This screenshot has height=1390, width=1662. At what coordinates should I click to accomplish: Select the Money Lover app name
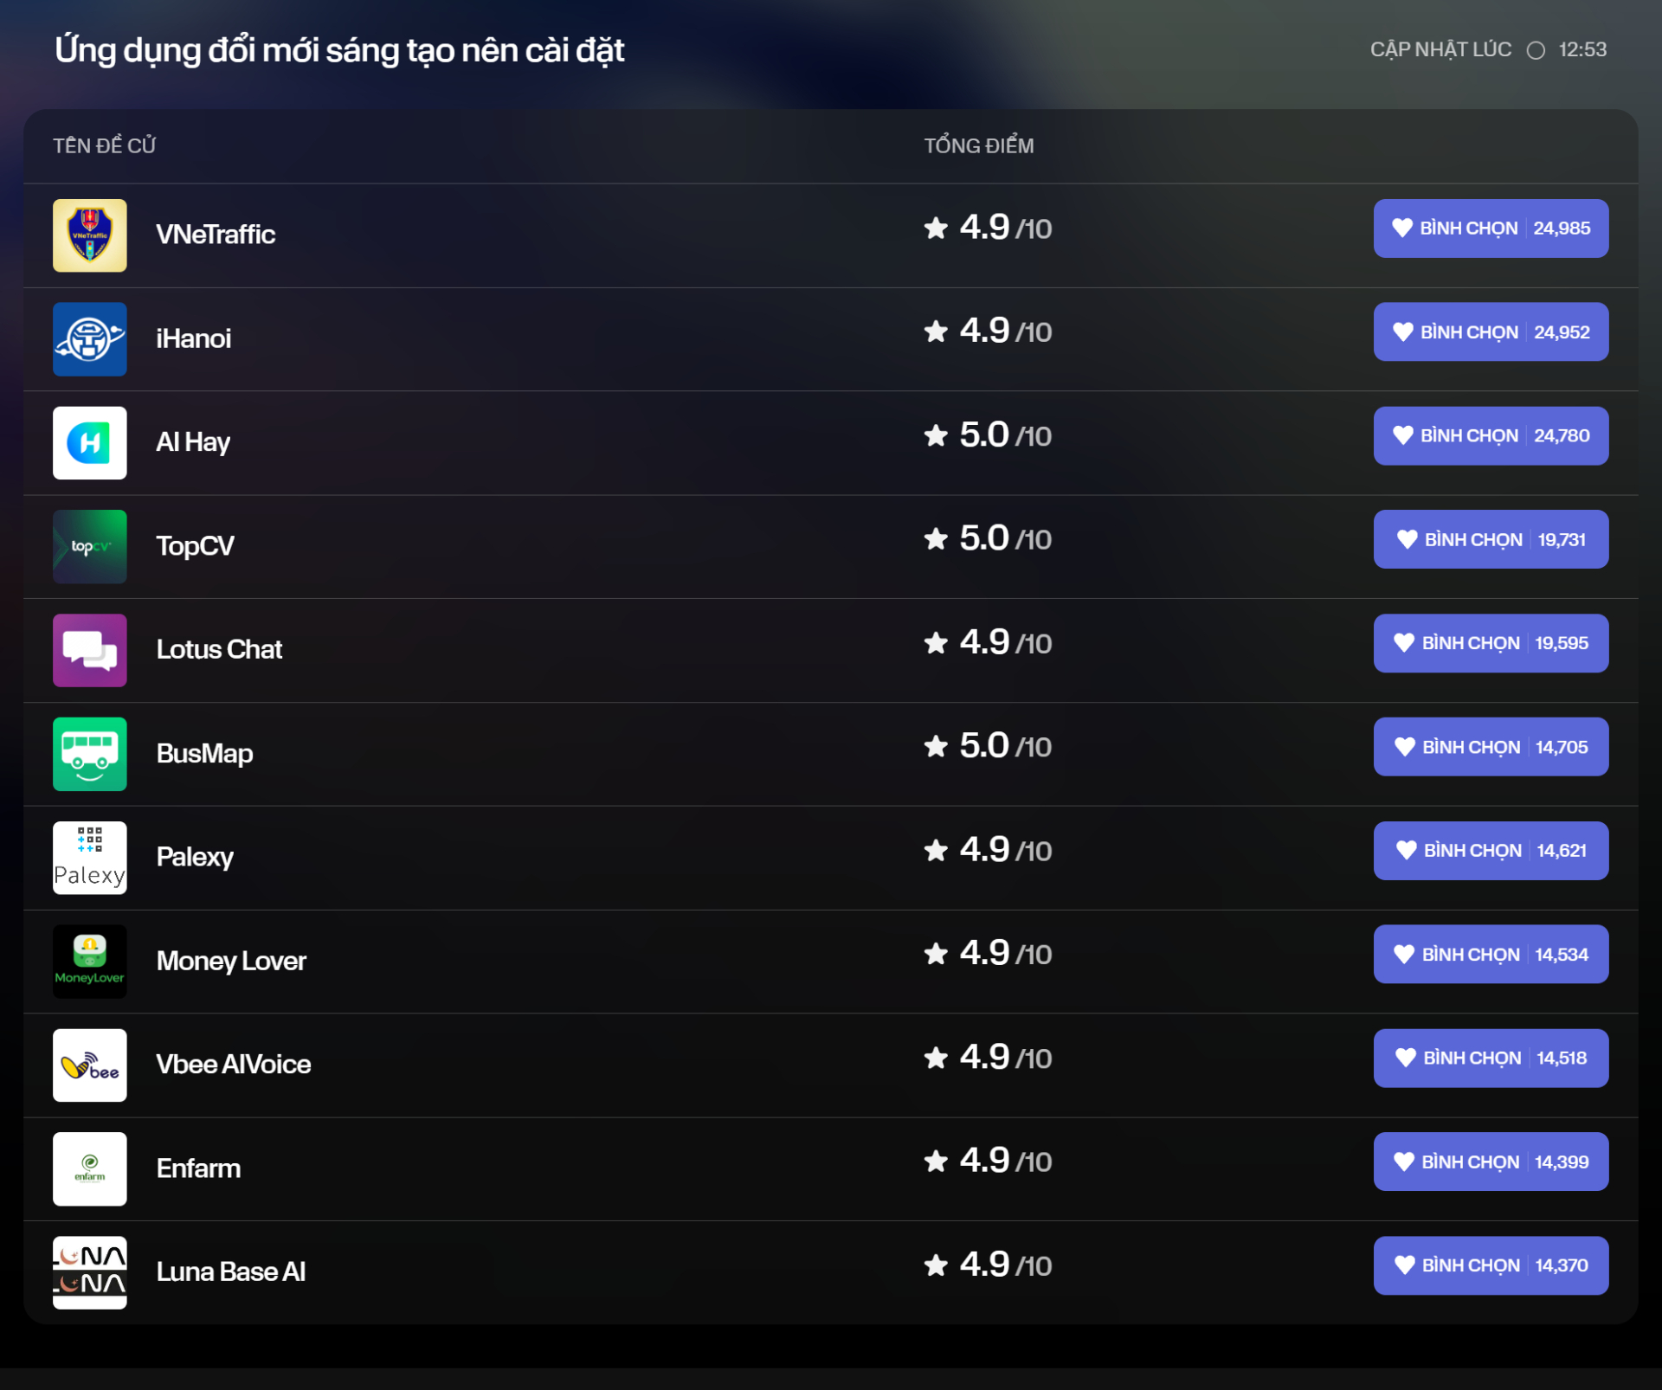click(231, 962)
